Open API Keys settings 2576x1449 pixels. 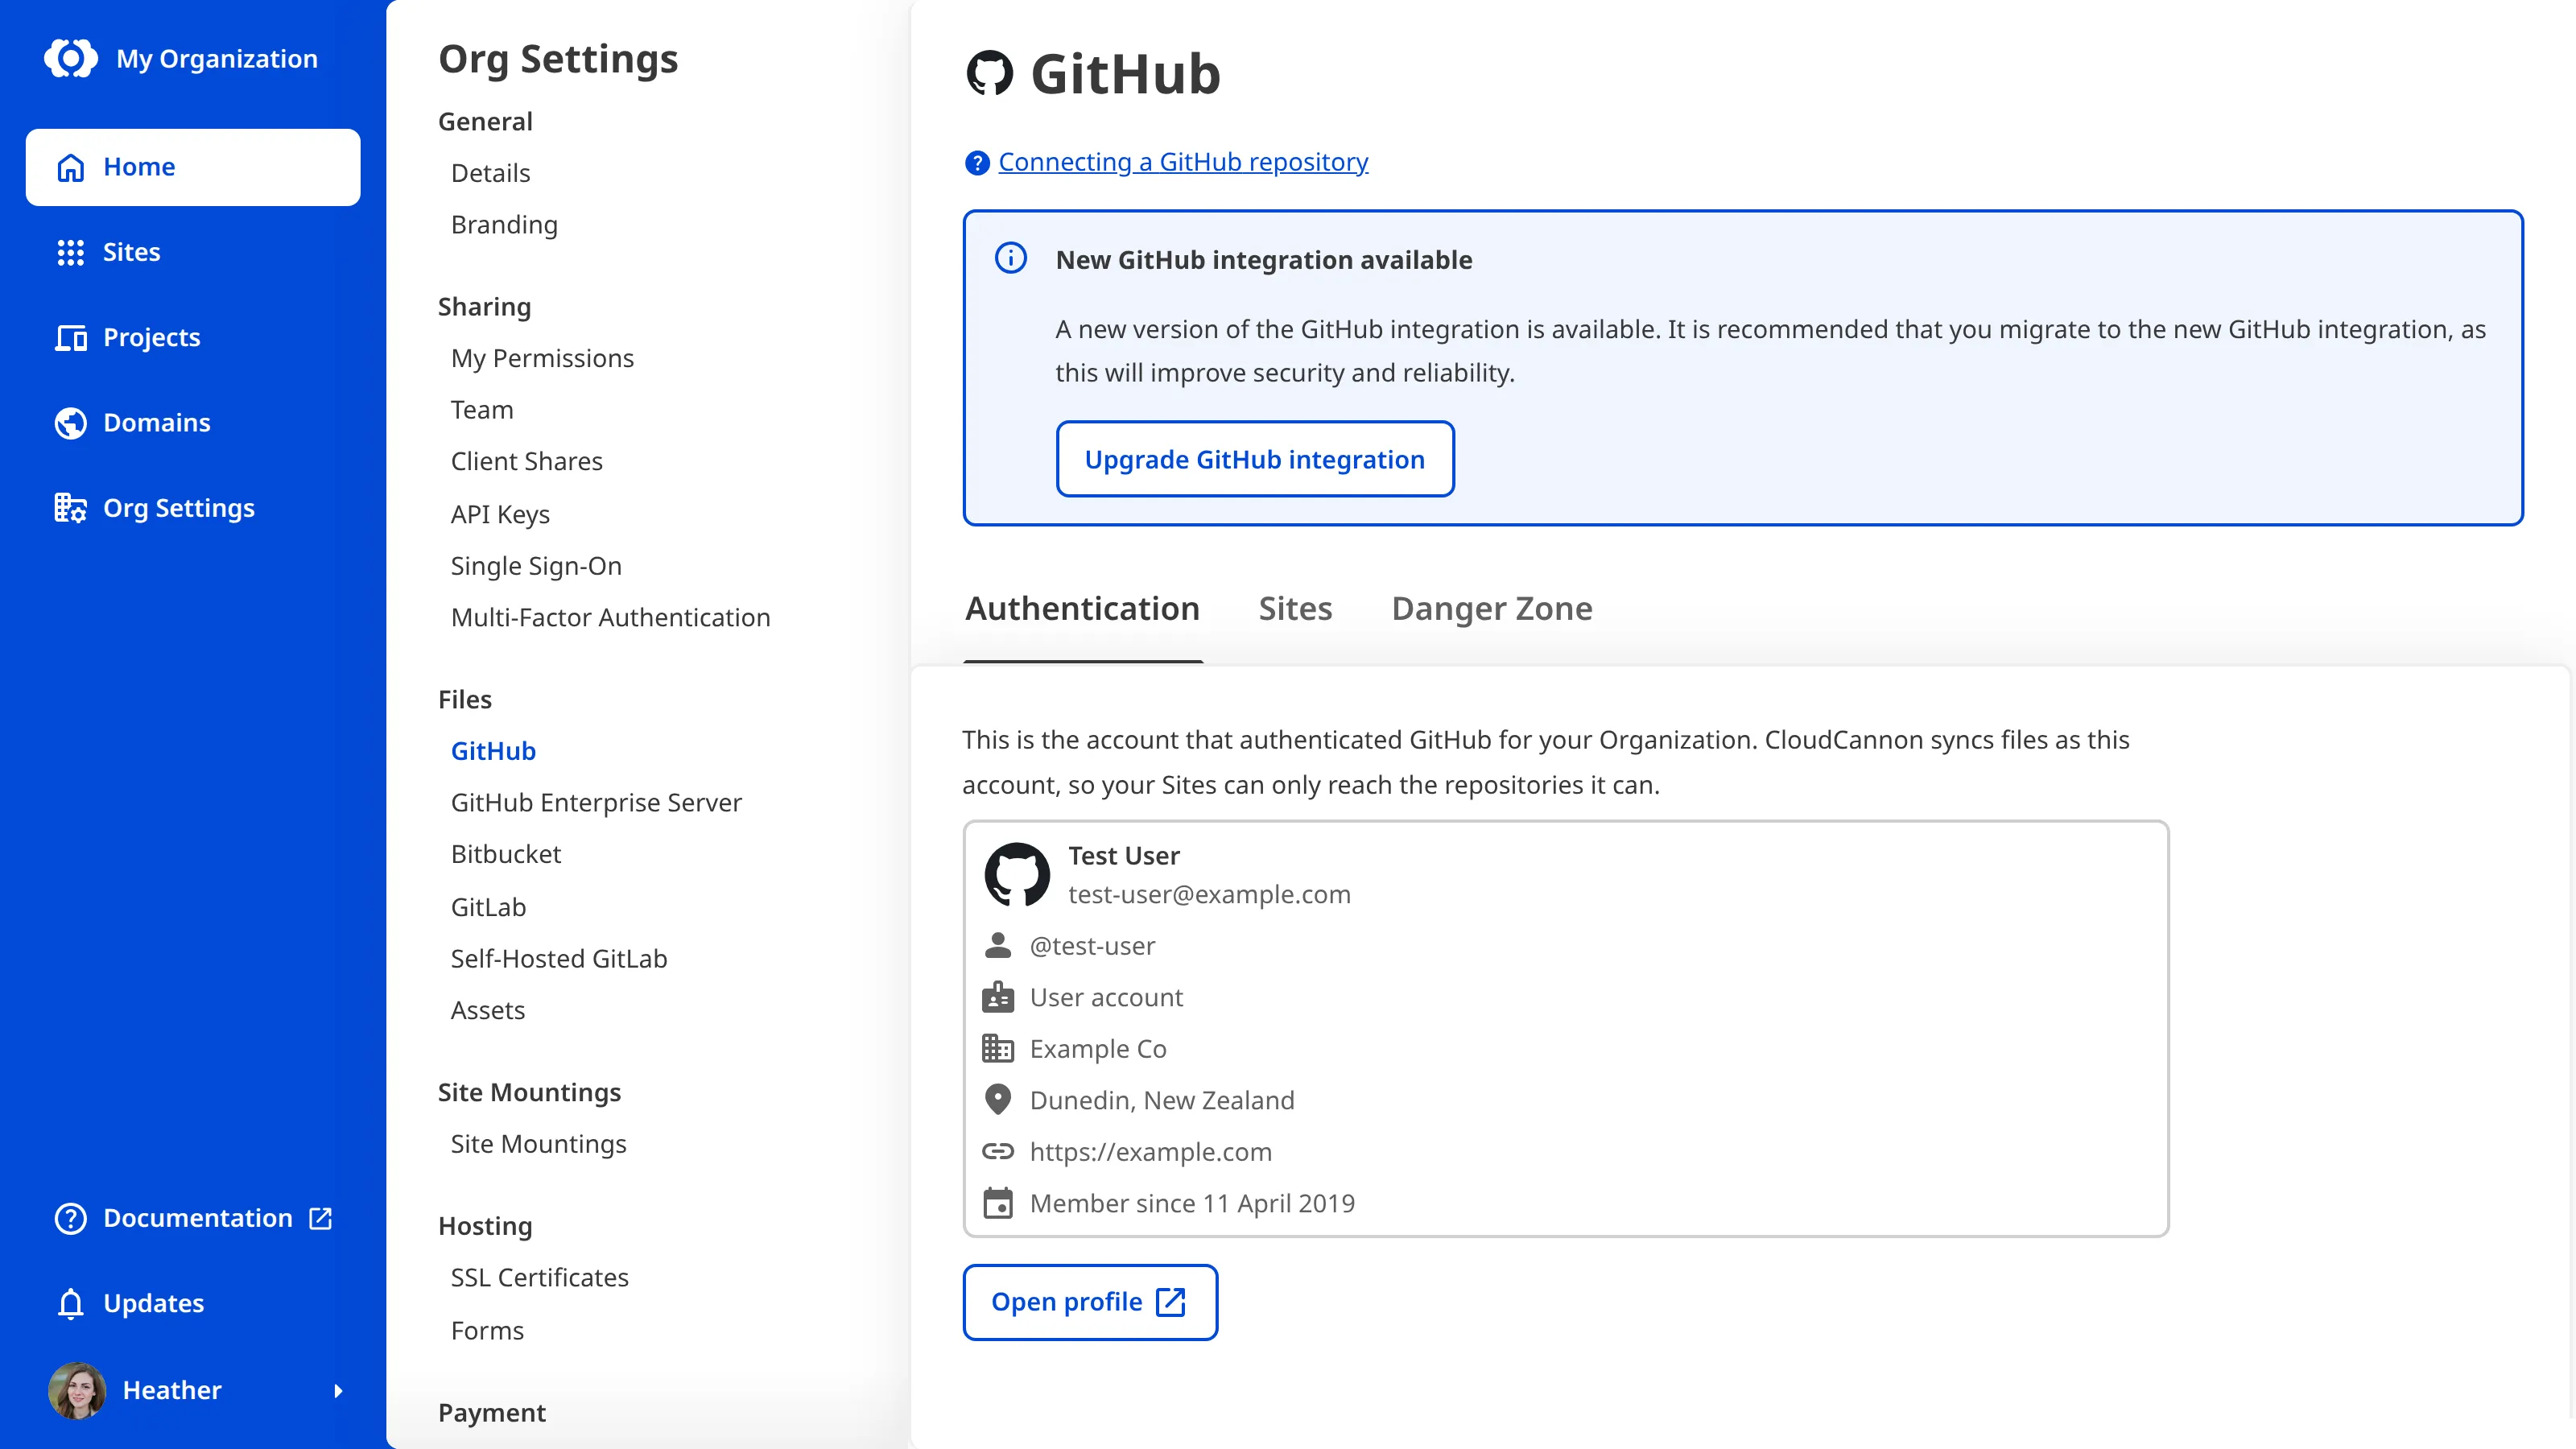[500, 514]
